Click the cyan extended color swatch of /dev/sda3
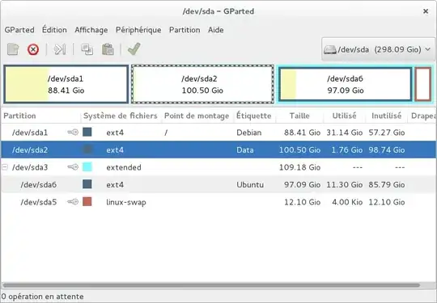This screenshot has width=437, height=303. tap(87, 167)
